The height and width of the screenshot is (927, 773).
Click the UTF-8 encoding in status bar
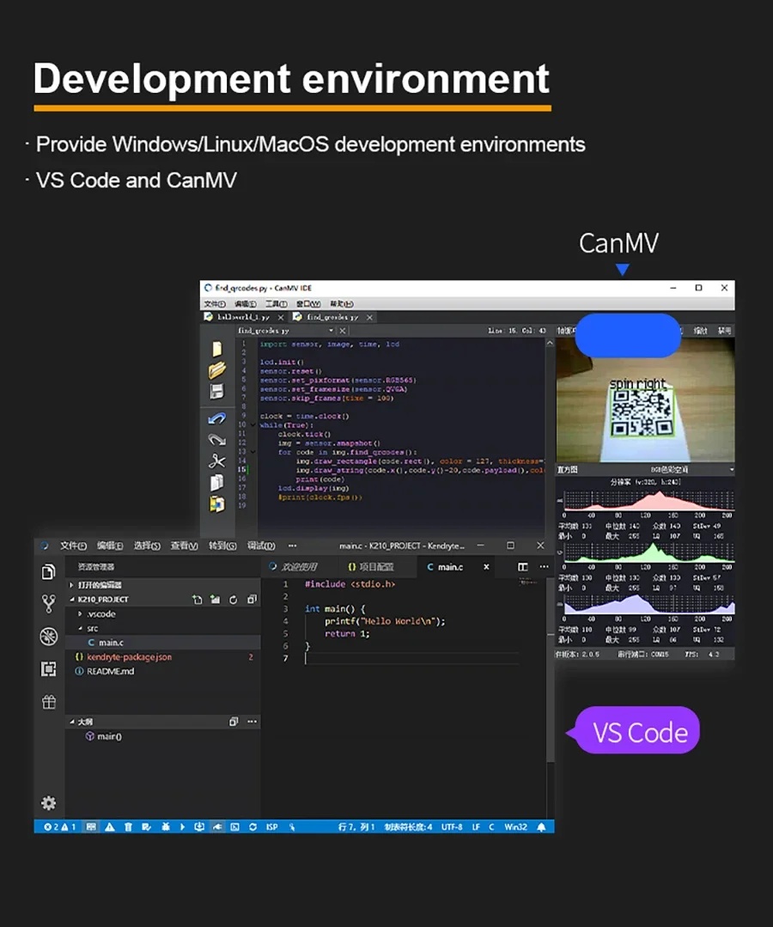[x=452, y=826]
